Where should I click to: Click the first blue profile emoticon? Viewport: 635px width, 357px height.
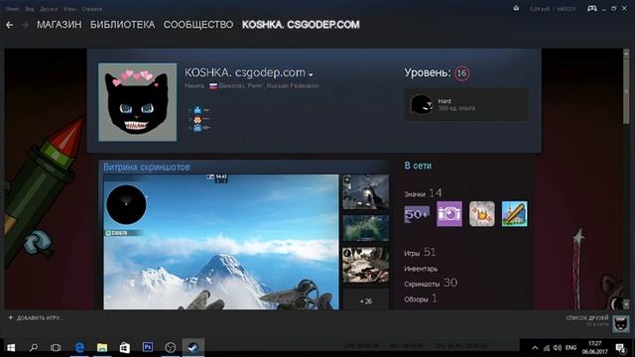[197, 110]
